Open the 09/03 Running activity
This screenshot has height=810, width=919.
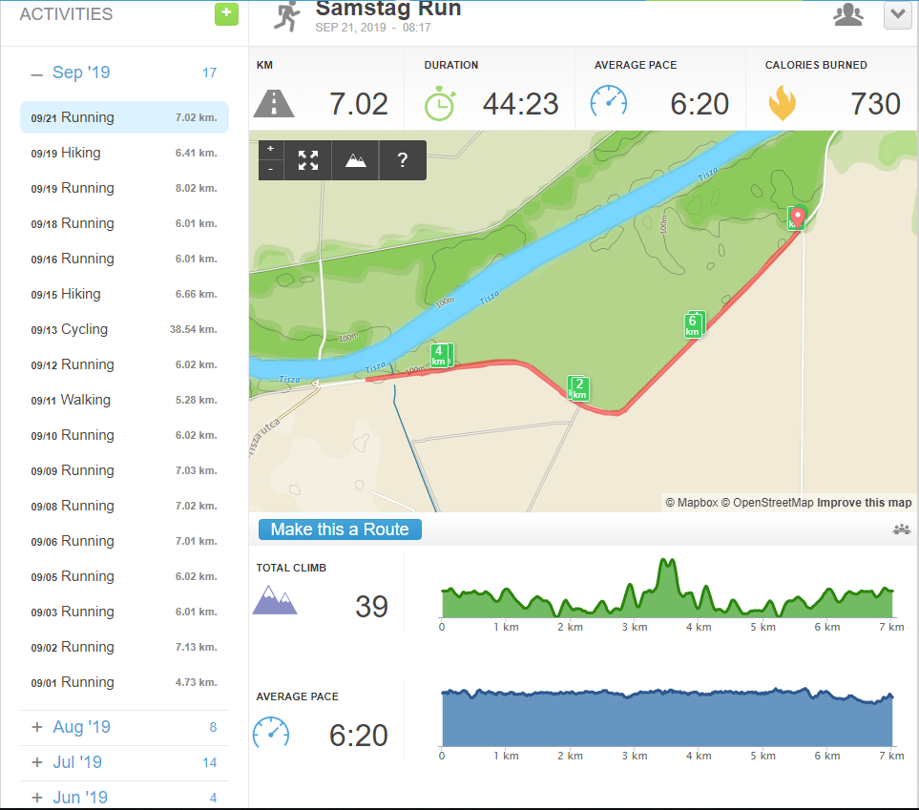(124, 612)
